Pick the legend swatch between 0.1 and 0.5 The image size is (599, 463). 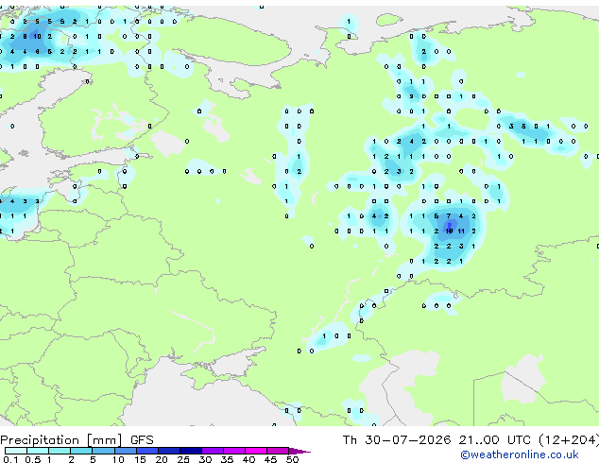[16, 451]
